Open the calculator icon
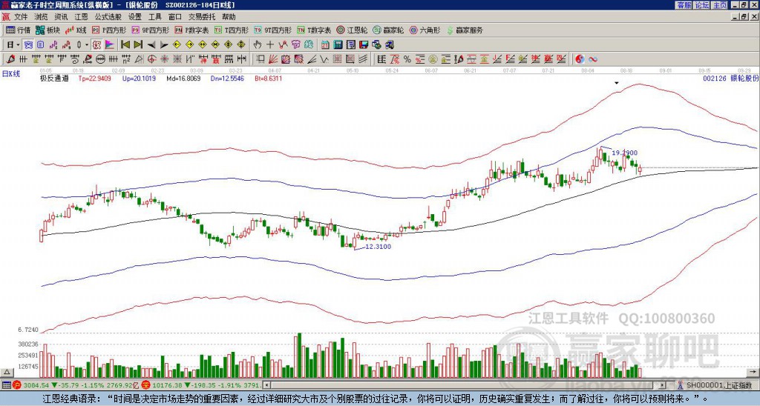The image size is (760, 406). point(338,45)
